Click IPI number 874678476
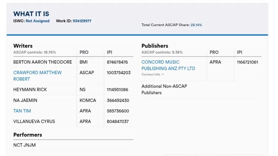This screenshot has height=156, width=278. [117, 62]
